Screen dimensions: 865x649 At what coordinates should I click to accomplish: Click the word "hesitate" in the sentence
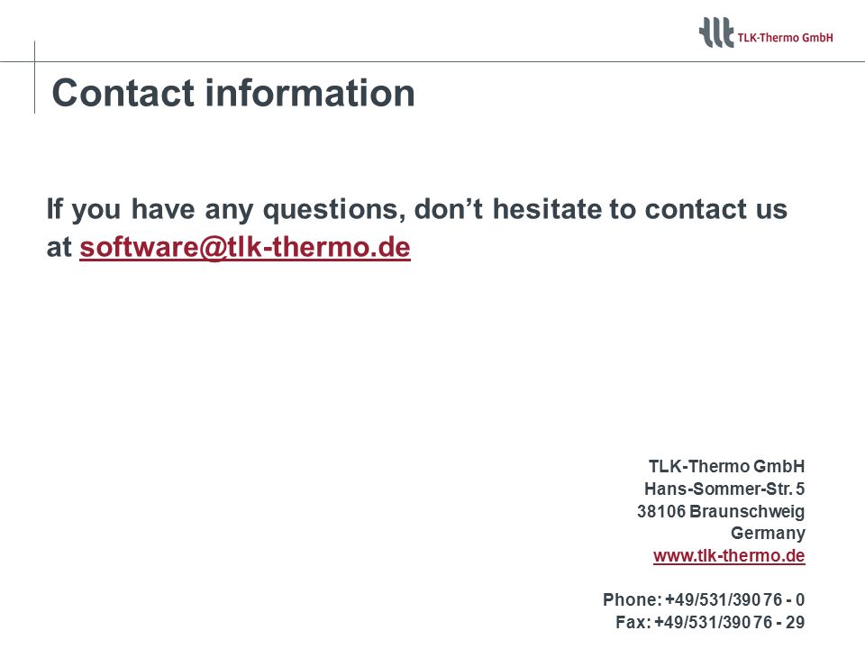[x=546, y=208]
